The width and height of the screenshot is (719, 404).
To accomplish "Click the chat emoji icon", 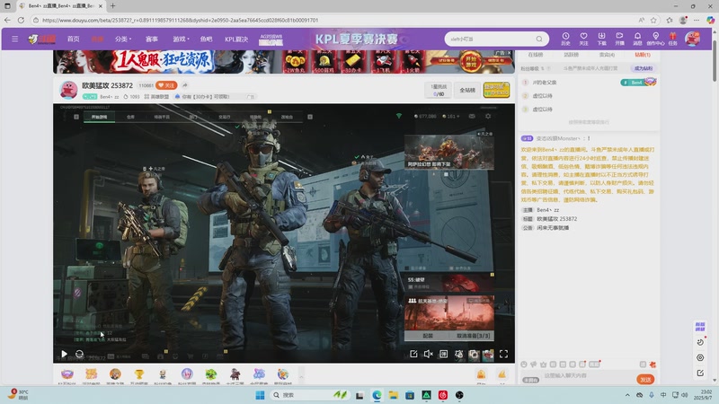I will (524, 364).
